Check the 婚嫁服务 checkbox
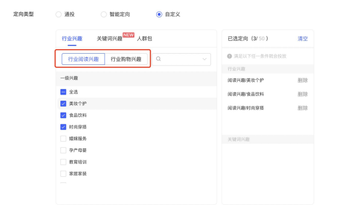The height and width of the screenshot is (216, 342). coord(63,138)
